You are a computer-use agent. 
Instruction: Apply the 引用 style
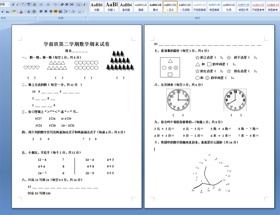[228, 7]
